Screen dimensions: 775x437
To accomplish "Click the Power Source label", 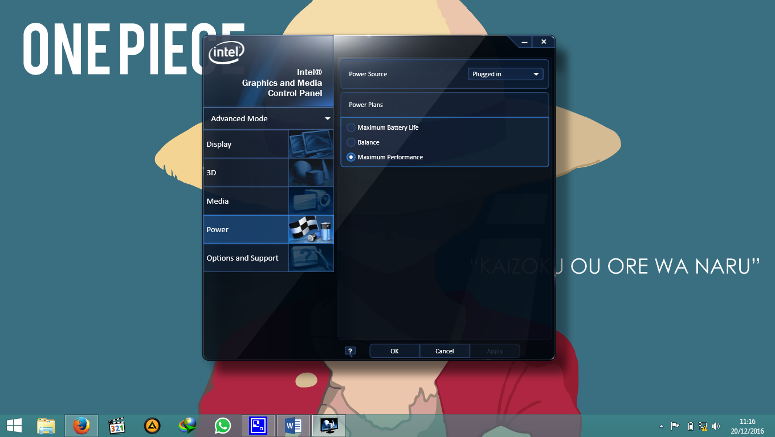I will (368, 74).
